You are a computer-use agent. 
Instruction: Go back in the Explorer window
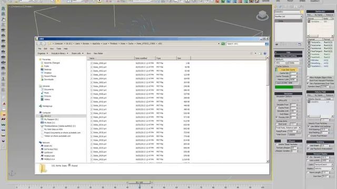coord(38,44)
